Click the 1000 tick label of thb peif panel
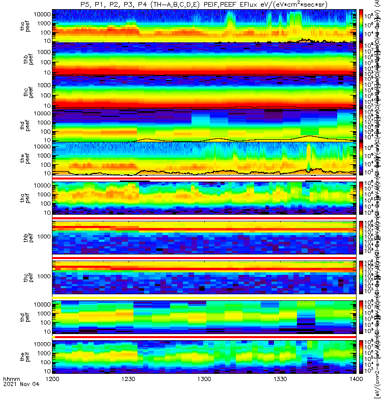This screenshot has width=382, height=408. point(44,237)
